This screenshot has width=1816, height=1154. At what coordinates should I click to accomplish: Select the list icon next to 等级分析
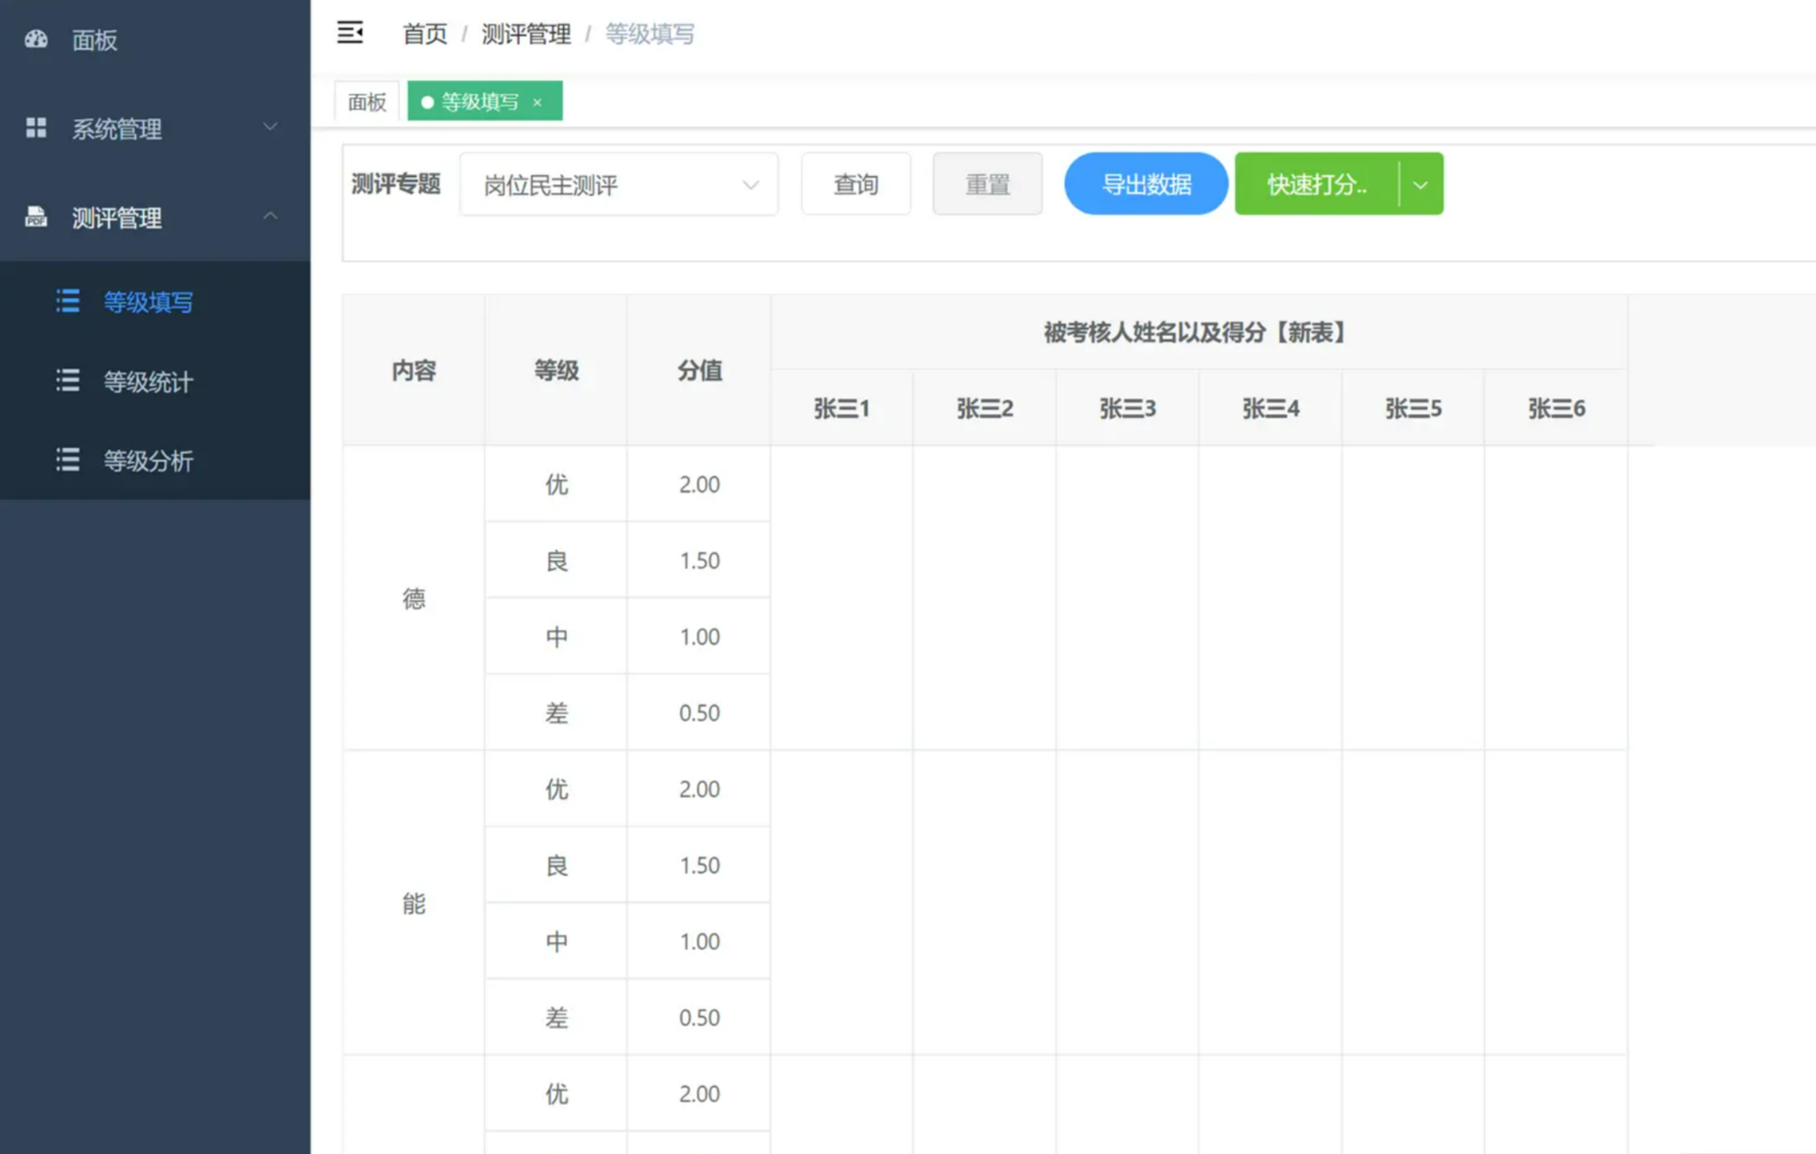click(x=67, y=460)
